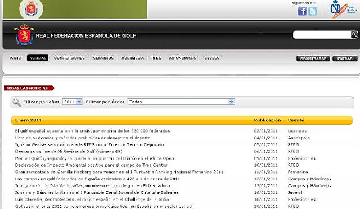Open the Tres Cantos Impacto Ambiental news
The height and width of the screenshot is (209, 360).
coord(91,165)
